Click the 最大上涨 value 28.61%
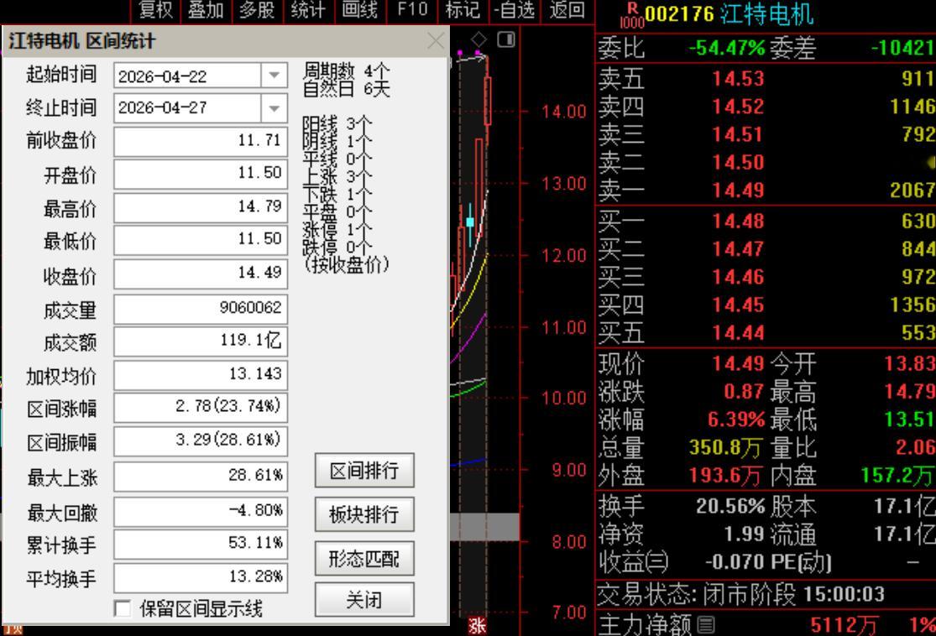The image size is (936, 636). [x=201, y=476]
